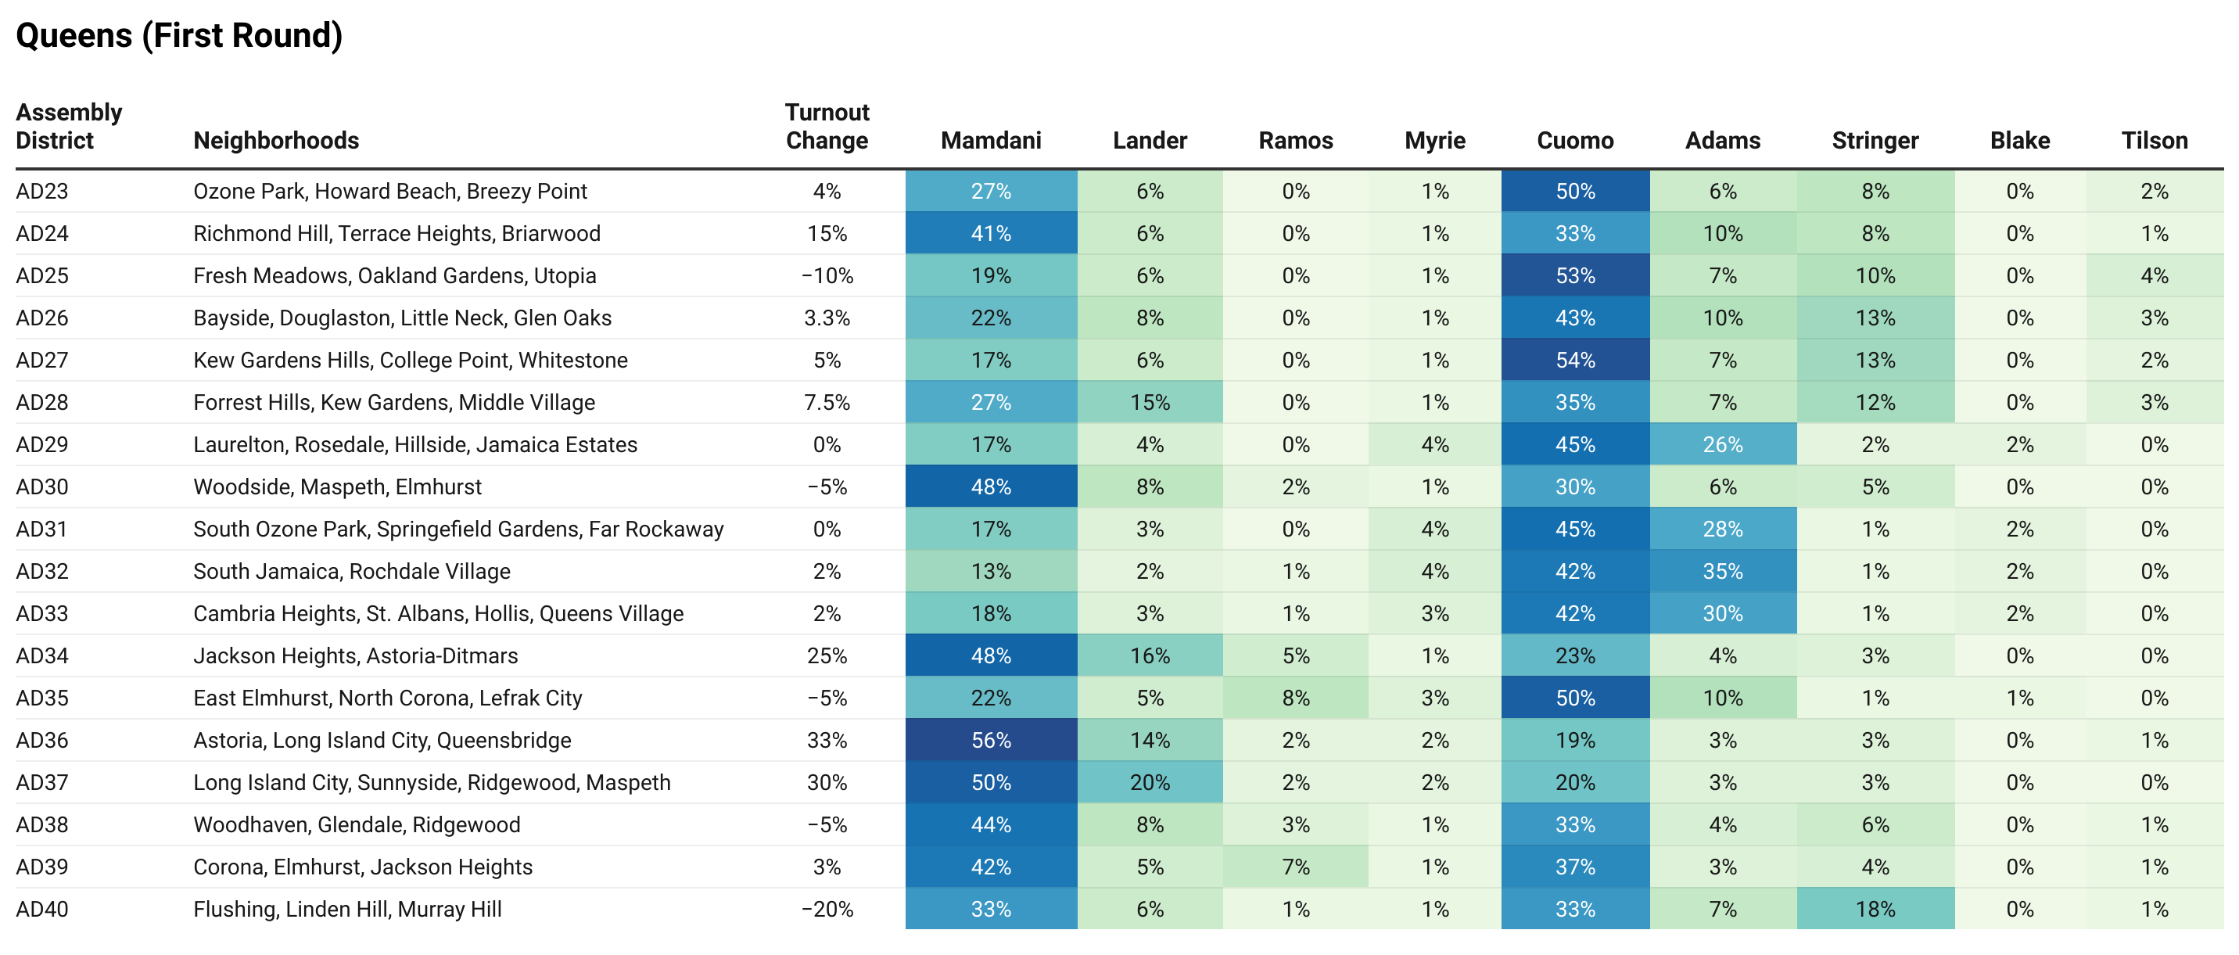2239x955 pixels.
Task: Select the AD36 row label
Action: coord(41,741)
